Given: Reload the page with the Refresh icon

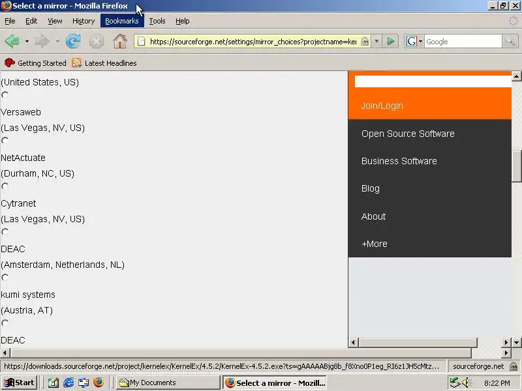Looking at the screenshot, I should [73, 42].
